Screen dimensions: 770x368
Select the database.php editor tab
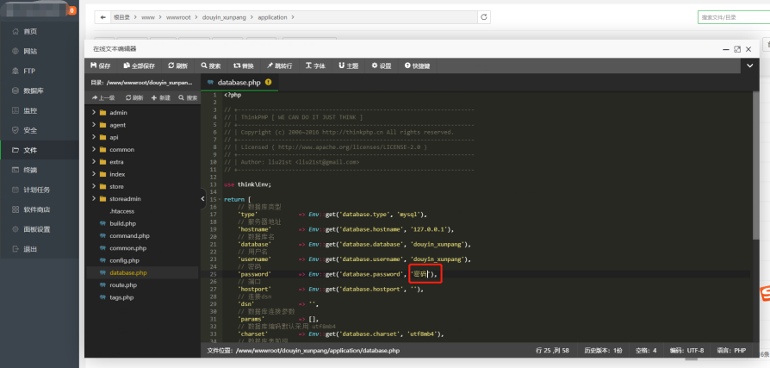pyautogui.click(x=239, y=83)
